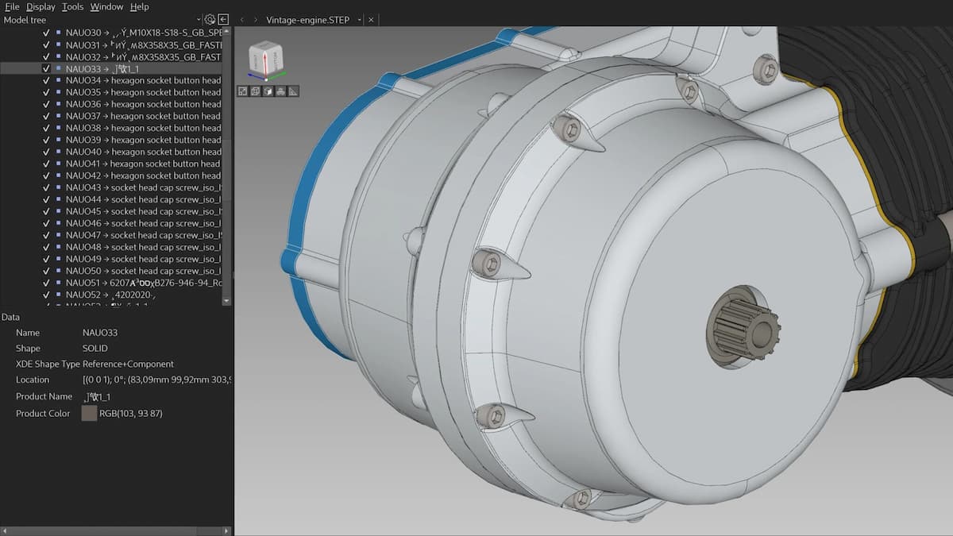Hide NAUO51 by unchecking its checkbox

click(46, 283)
